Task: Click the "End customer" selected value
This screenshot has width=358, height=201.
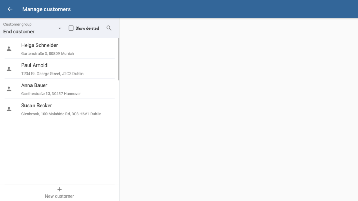Action: tap(19, 32)
